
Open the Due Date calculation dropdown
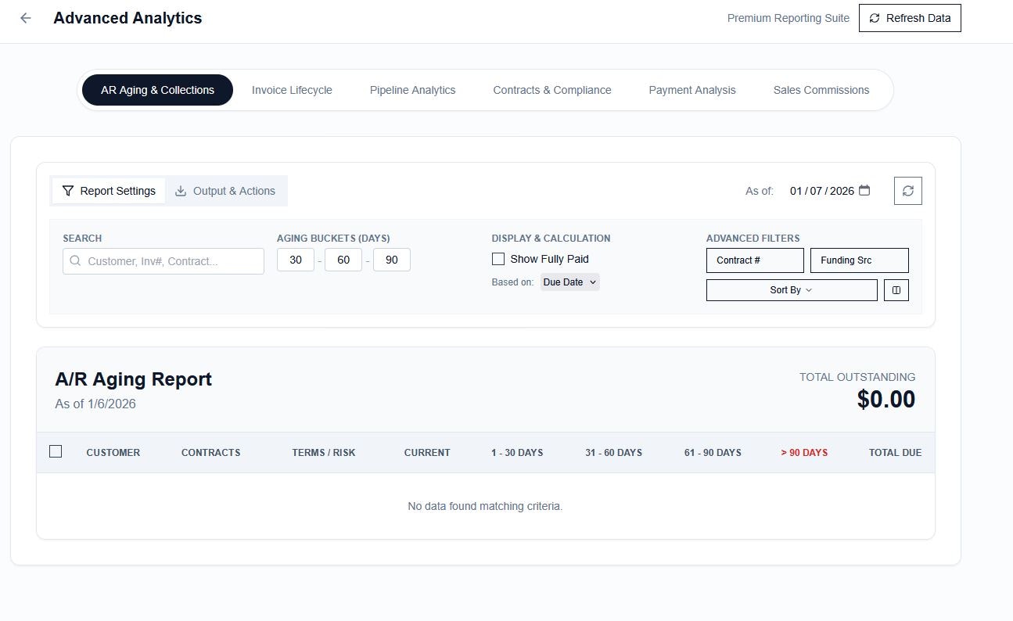pos(569,282)
